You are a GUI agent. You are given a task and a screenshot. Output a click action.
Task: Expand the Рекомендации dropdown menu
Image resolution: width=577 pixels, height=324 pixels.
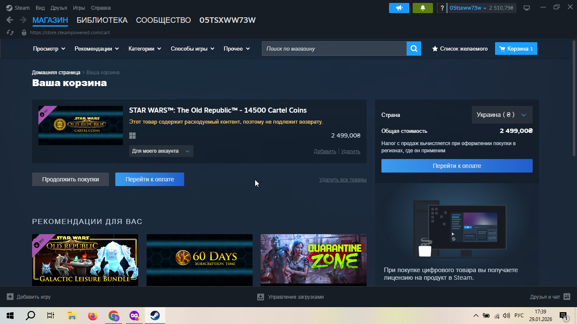pyautogui.click(x=96, y=49)
